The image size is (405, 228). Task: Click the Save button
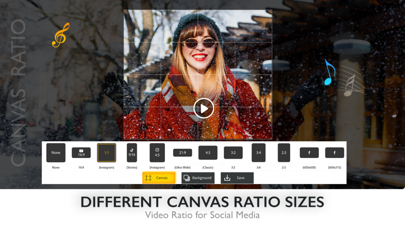[237, 178]
